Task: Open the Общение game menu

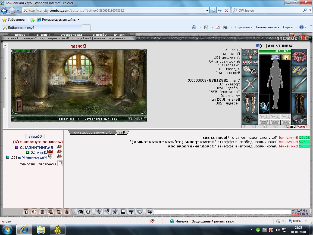Action: (x=99, y=35)
